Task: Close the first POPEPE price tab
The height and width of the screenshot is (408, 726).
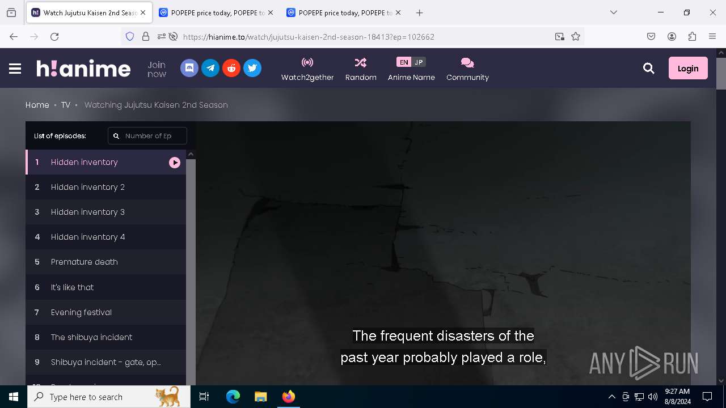Action: point(271,12)
